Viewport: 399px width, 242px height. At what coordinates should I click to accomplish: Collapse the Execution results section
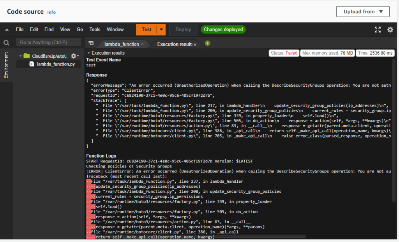coord(89,53)
